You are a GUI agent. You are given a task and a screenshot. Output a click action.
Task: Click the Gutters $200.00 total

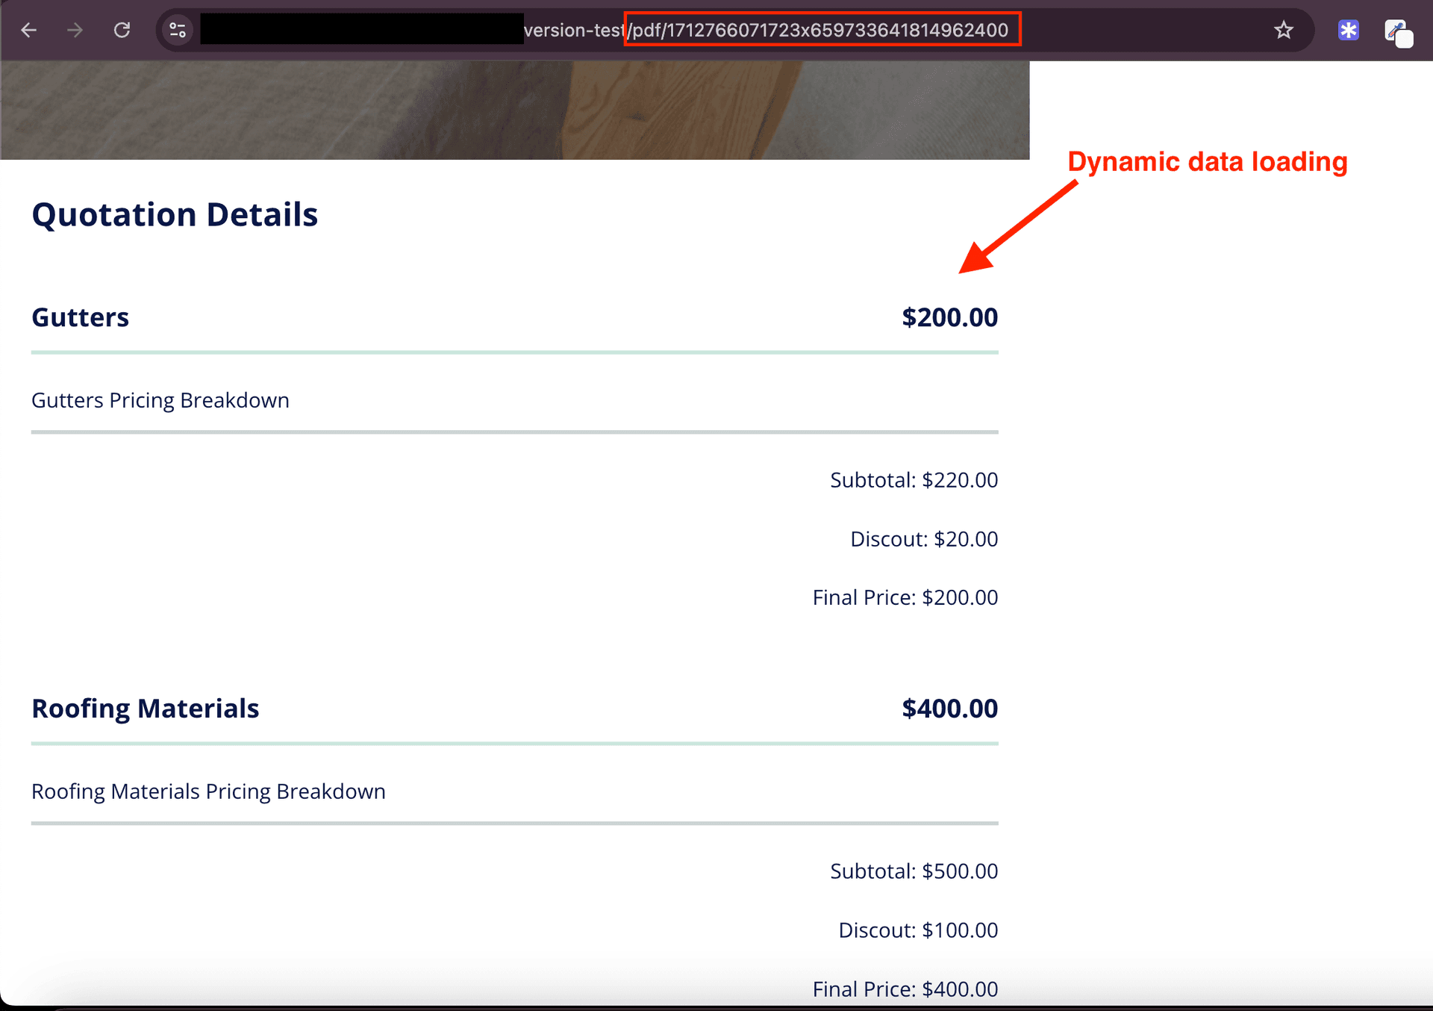pyautogui.click(x=949, y=317)
